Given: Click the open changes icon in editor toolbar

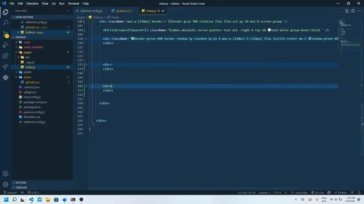Looking at the screenshot, I should click(x=347, y=11).
